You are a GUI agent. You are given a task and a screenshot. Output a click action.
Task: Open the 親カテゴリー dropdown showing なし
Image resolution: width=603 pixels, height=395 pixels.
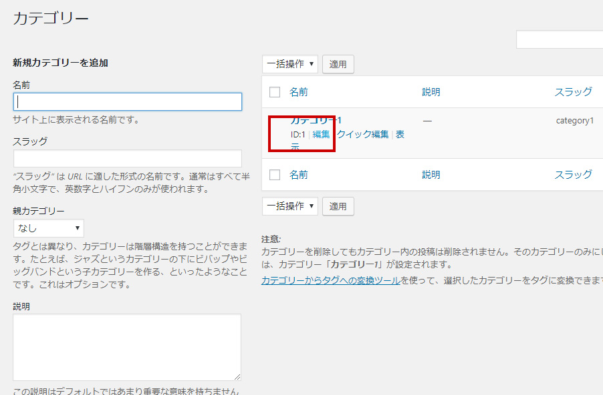point(49,228)
